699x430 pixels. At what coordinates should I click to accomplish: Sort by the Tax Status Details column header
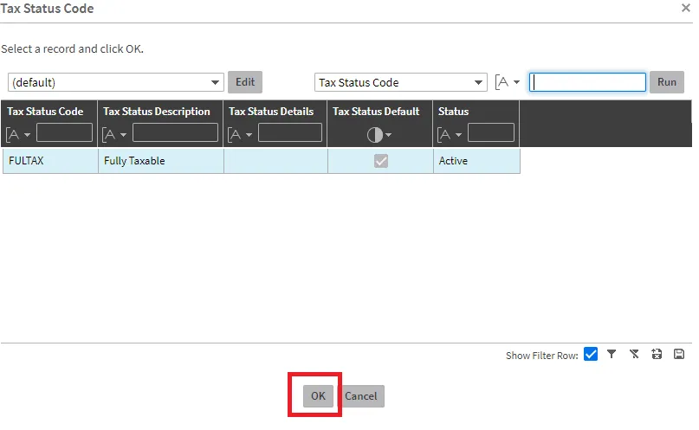coord(271,112)
